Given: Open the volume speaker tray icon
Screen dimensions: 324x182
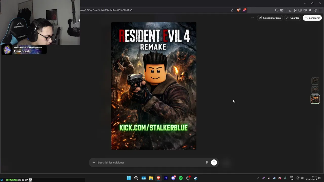Looking at the screenshot, I should (x=302, y=178).
